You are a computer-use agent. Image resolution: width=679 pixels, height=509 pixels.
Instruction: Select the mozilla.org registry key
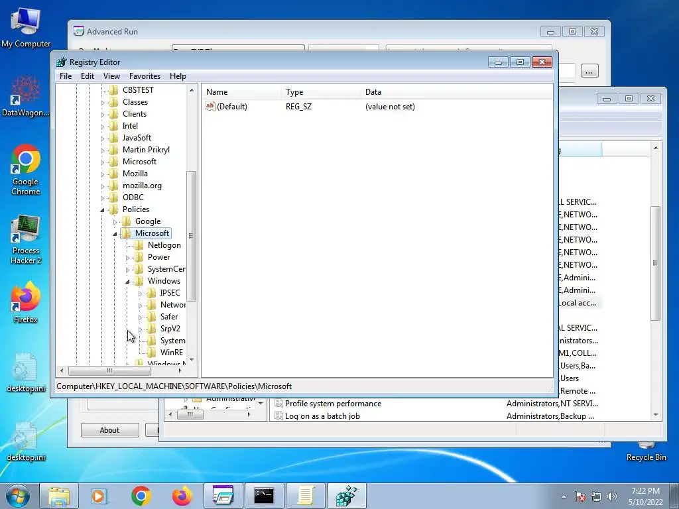[142, 186]
